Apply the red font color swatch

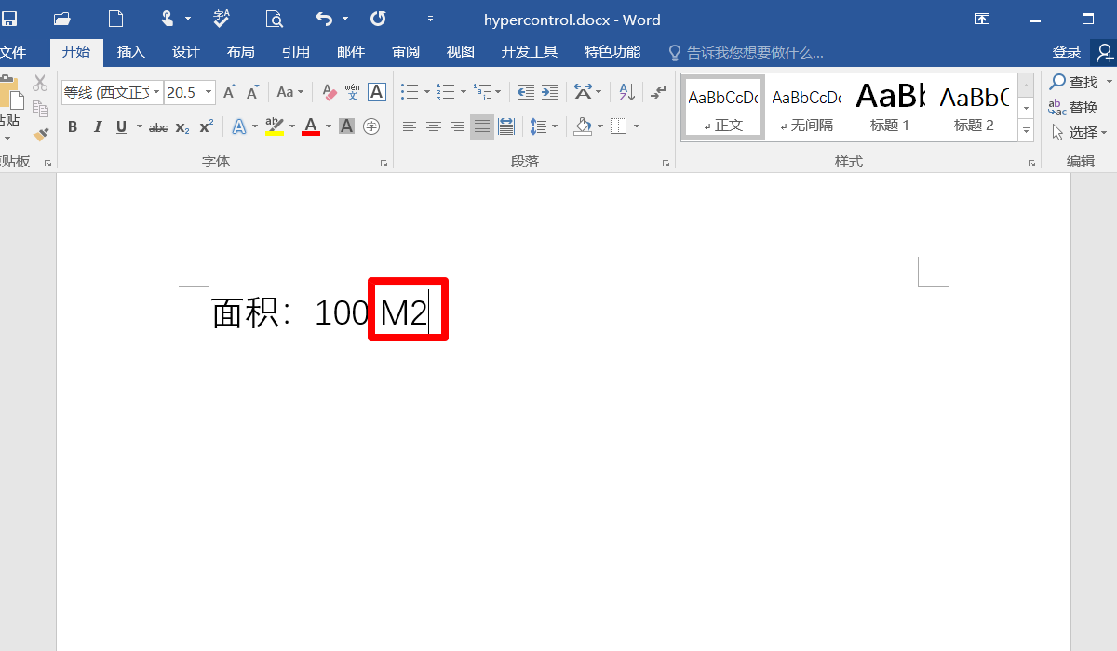(x=311, y=126)
